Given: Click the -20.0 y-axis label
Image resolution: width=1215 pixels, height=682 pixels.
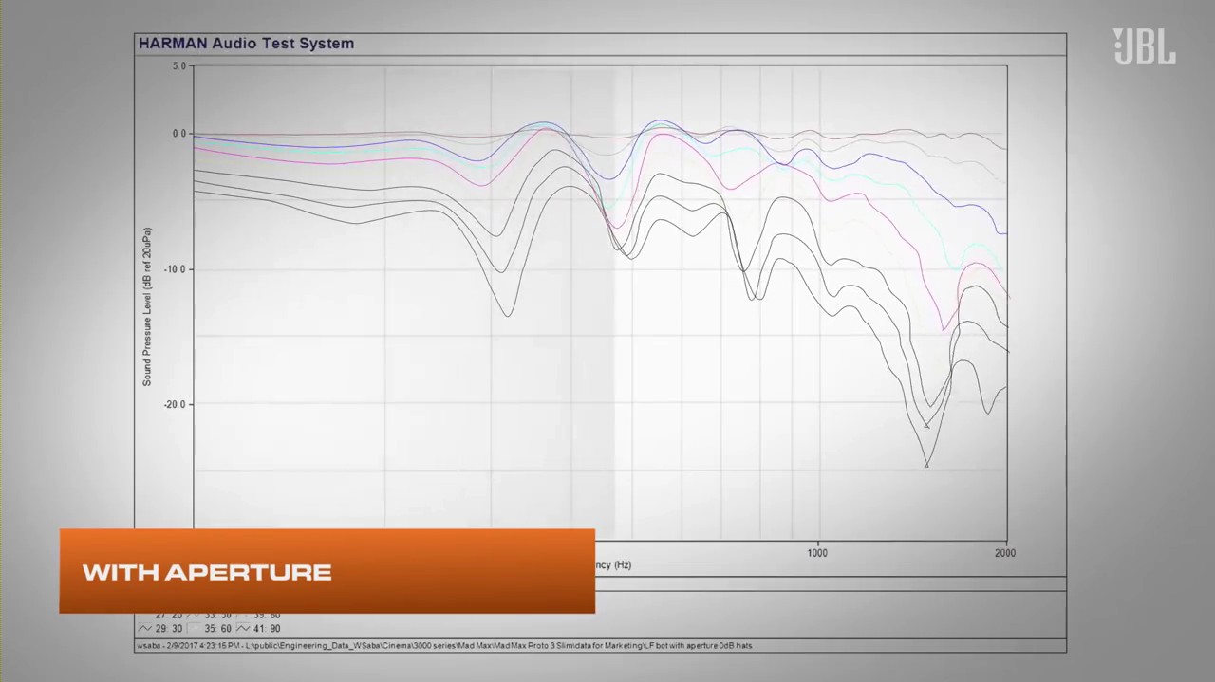Looking at the screenshot, I should [x=176, y=404].
